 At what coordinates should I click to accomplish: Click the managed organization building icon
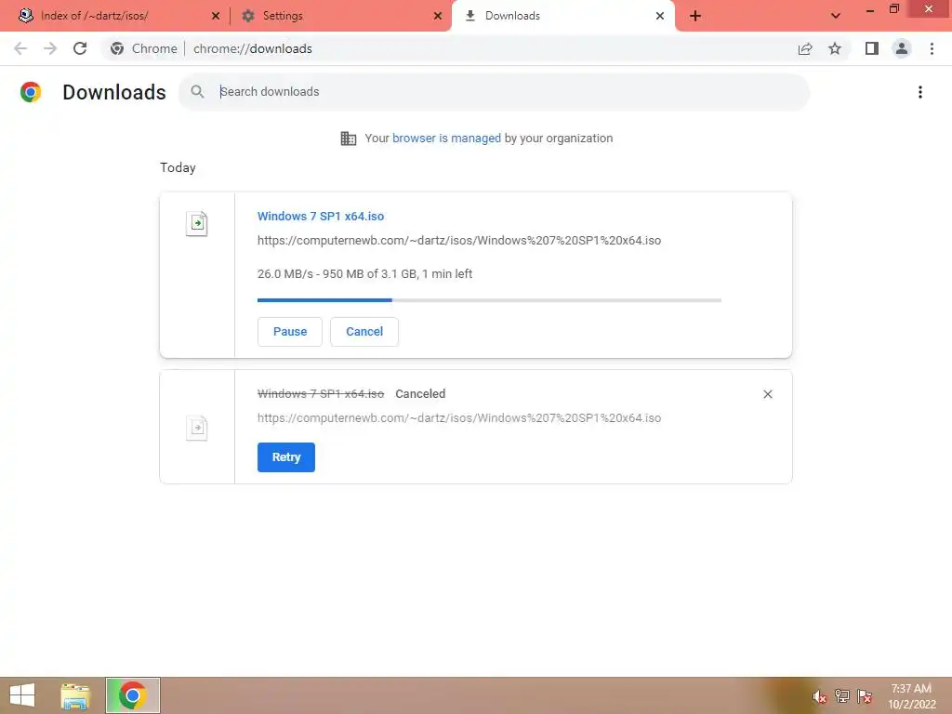349,139
